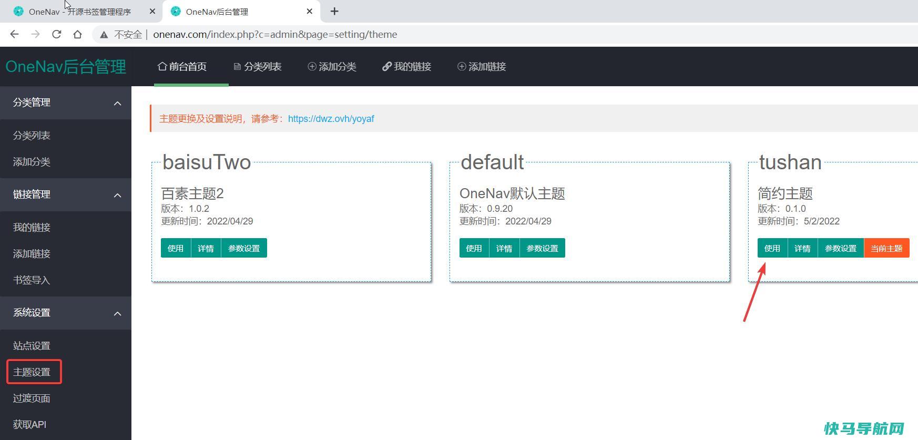Collapse the 分类管理 sidebar section
918x440 pixels.
(x=118, y=103)
